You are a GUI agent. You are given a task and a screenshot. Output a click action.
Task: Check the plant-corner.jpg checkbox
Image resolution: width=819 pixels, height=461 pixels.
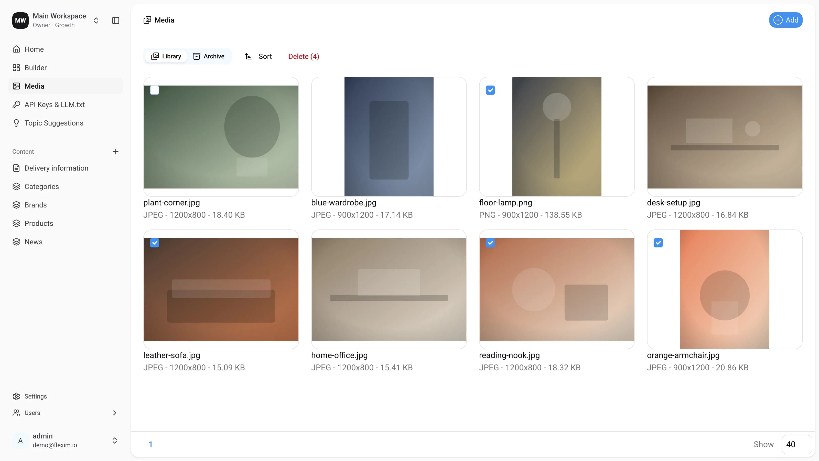point(155,90)
